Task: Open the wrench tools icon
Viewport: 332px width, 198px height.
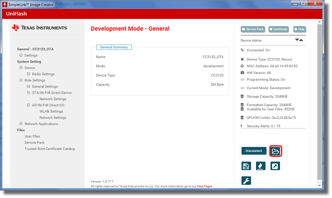Action: point(246,181)
